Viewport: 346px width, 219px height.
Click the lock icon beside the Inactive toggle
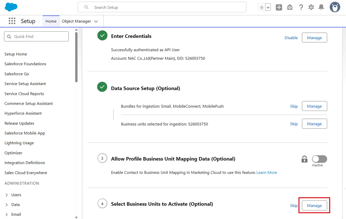tap(304, 159)
